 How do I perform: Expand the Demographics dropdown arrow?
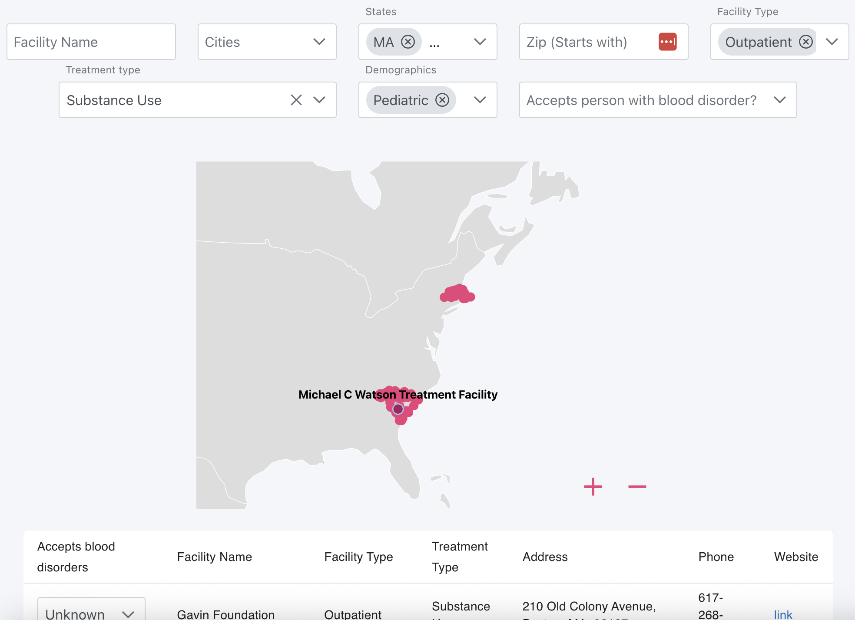[480, 100]
